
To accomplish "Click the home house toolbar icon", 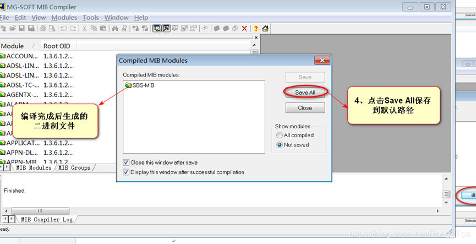I will (265, 28).
